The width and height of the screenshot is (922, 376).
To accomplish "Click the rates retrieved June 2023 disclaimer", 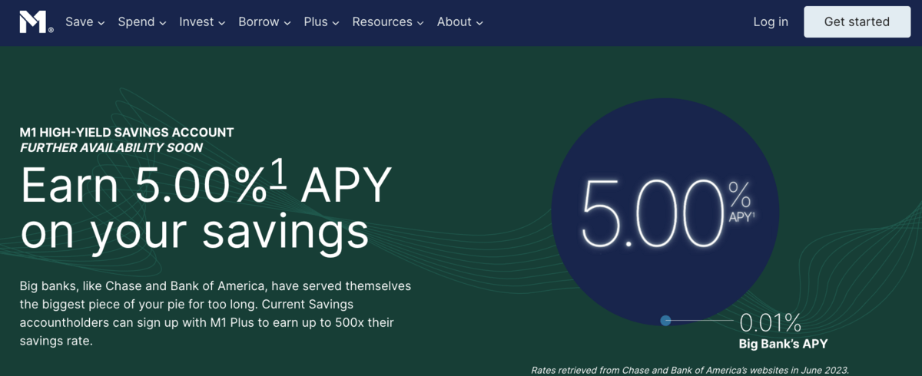I will (x=690, y=370).
